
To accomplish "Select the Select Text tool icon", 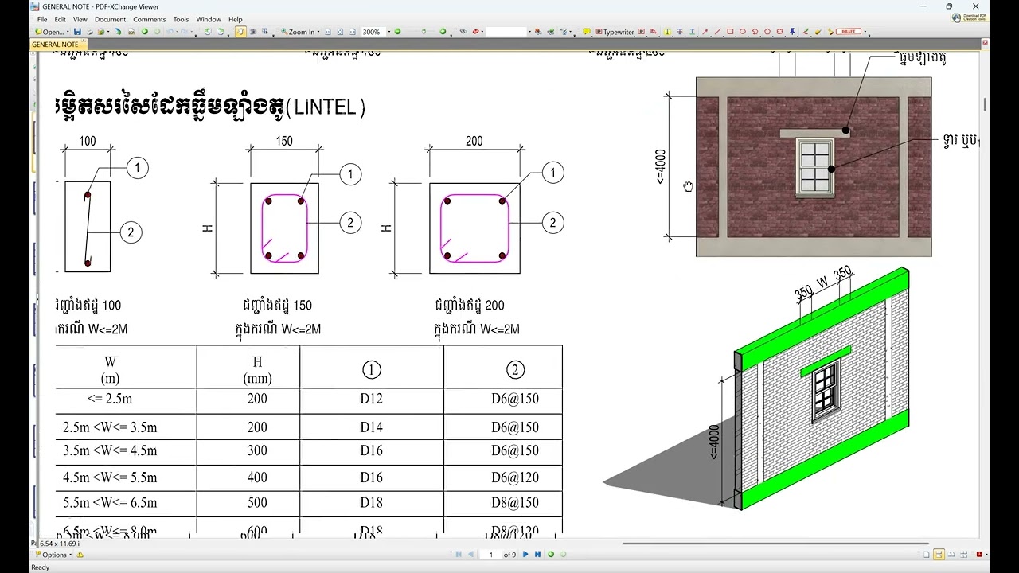I will (x=265, y=32).
